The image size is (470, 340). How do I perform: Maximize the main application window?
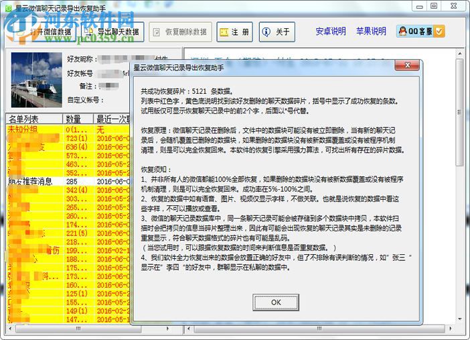[x=434, y=6]
